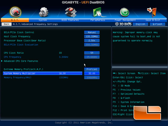Click the F8 : Q-Flash hint
Screen dimensions: 168x126
(x=121, y=98)
